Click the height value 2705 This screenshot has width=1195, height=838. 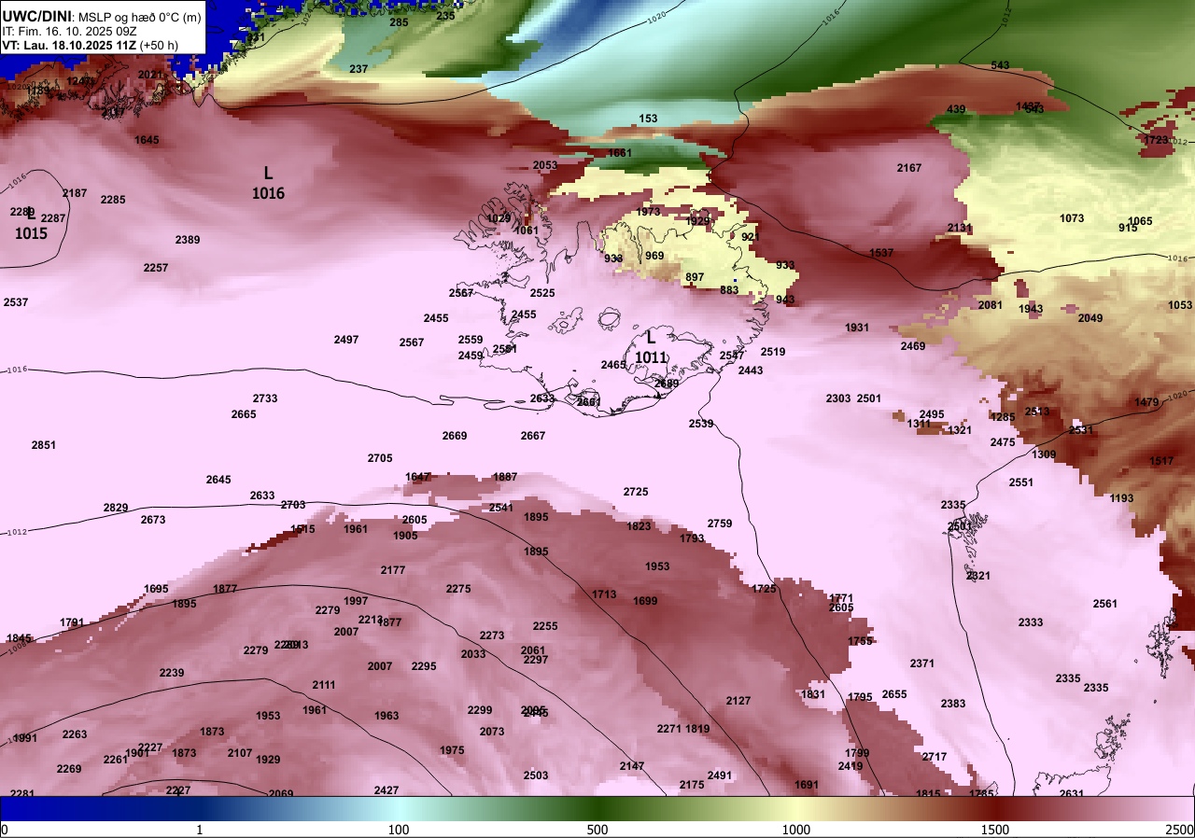tap(380, 458)
